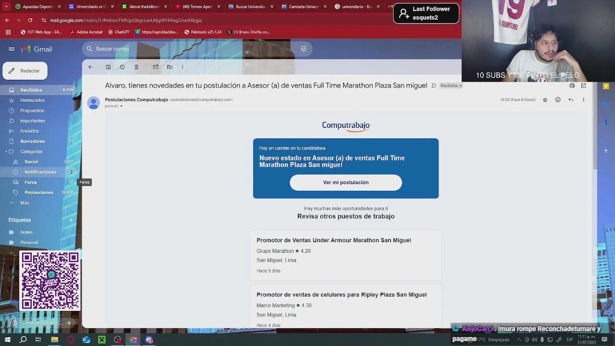Click Ver mi postulación button
The width and height of the screenshot is (615, 346).
[346, 183]
